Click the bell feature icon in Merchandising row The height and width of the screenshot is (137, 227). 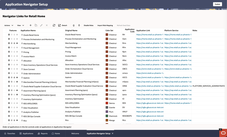click(11, 43)
